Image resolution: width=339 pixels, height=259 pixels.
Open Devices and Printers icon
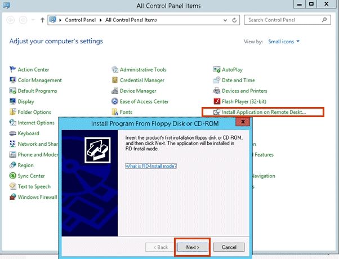(x=217, y=91)
